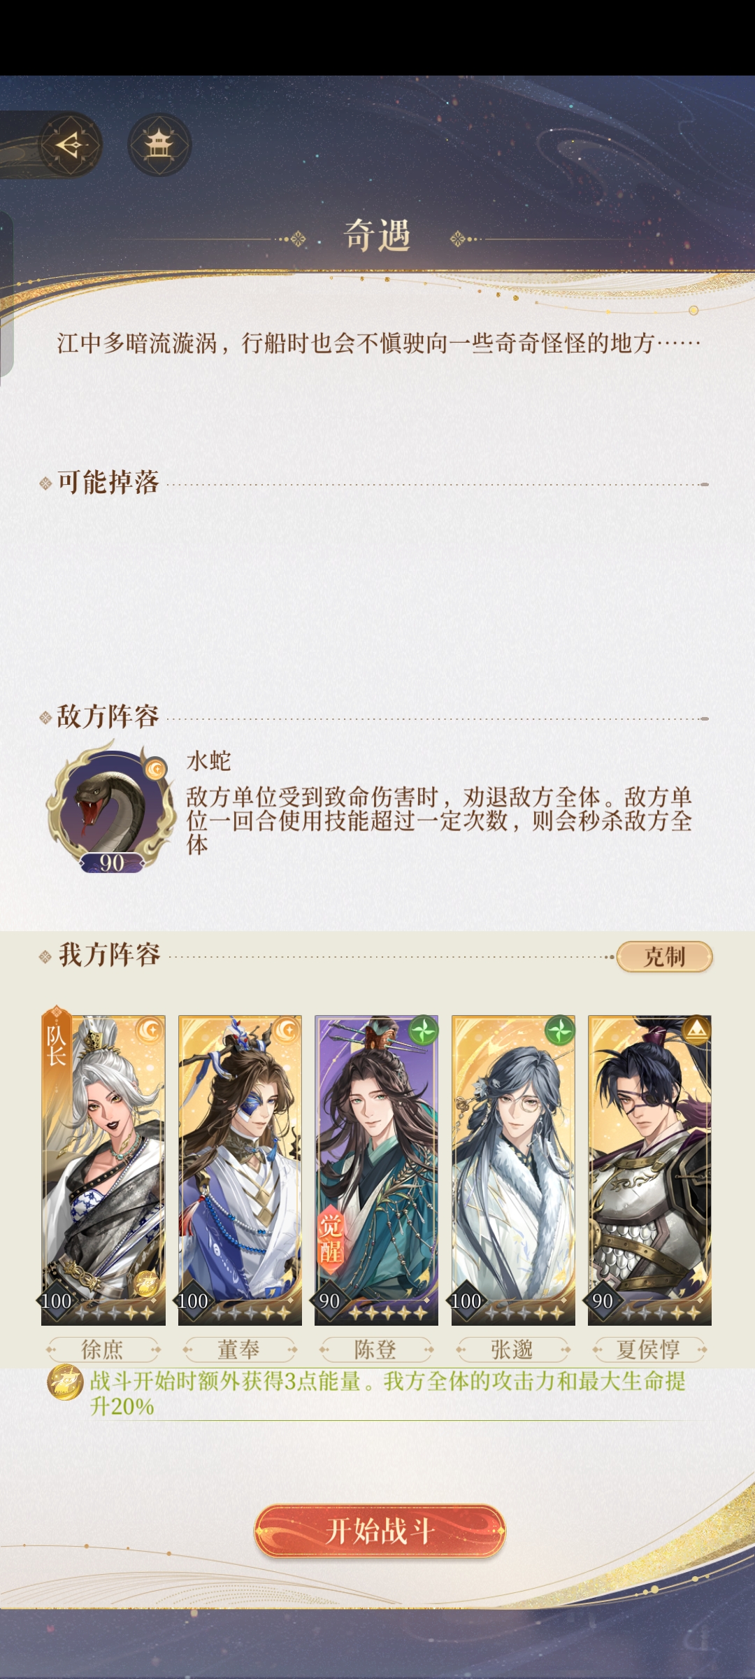Start the battle with 开始战斗
Image resolution: width=755 pixels, height=1679 pixels.
pyautogui.click(x=380, y=1531)
